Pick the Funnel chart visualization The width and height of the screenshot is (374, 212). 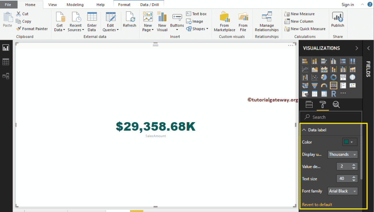(x=314, y=85)
